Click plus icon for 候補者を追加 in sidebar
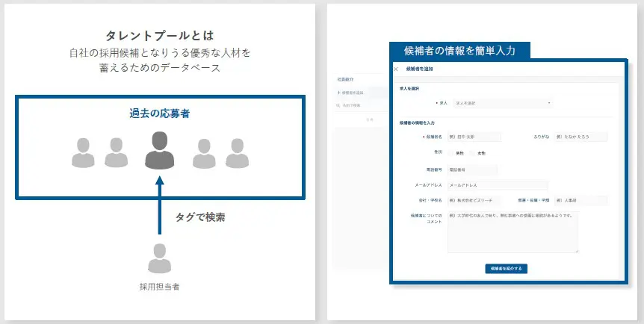 (338, 93)
